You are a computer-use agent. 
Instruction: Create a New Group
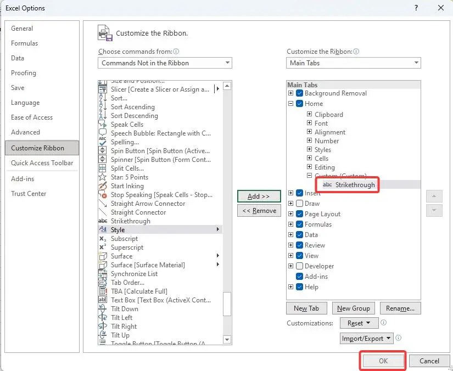(x=353, y=308)
